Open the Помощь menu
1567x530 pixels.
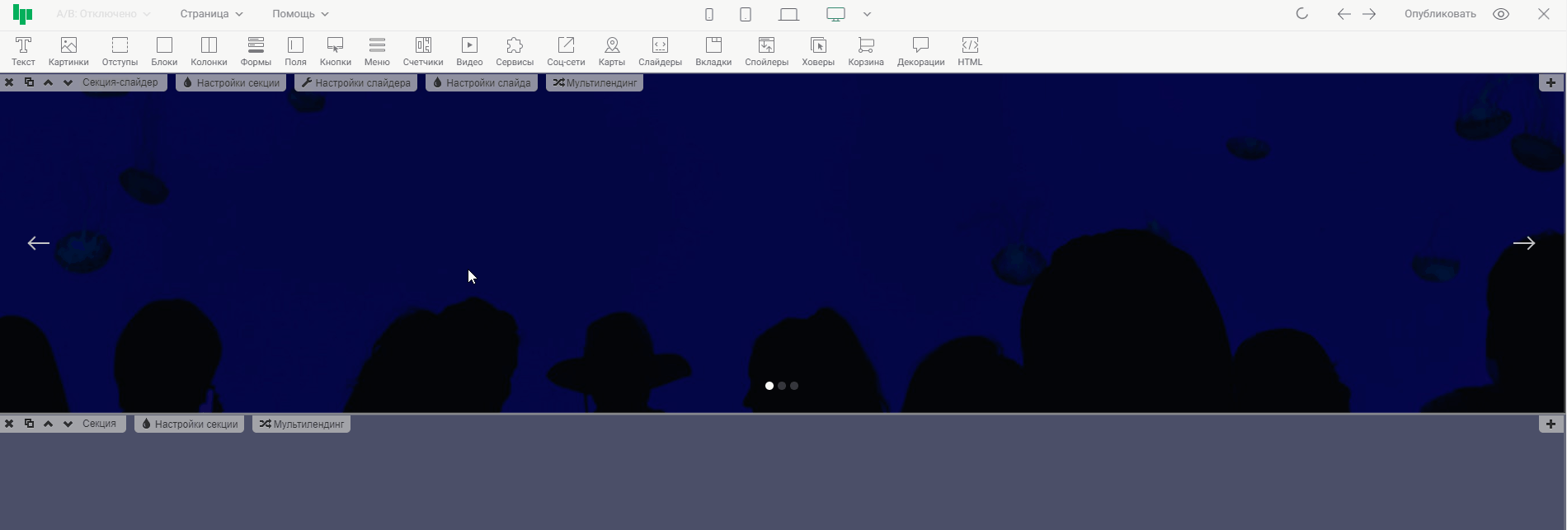click(x=300, y=14)
